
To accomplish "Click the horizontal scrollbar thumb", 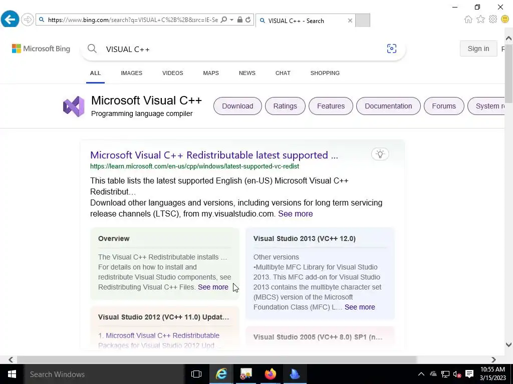I will (x=216, y=360).
